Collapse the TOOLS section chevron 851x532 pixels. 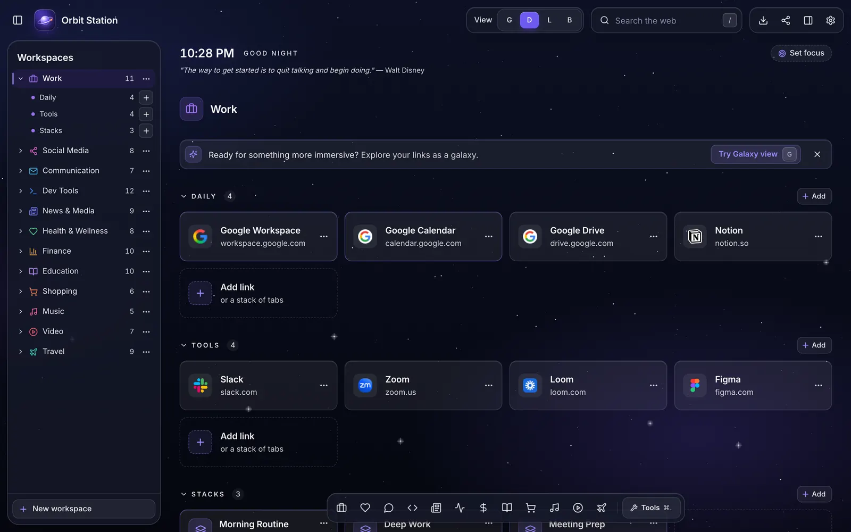pos(184,345)
